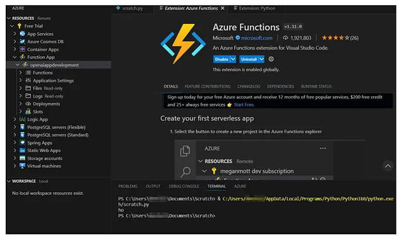This screenshot has height=240, width=404.
Task: Collapse the Free Trial subscription node
Action: [x=12, y=26]
